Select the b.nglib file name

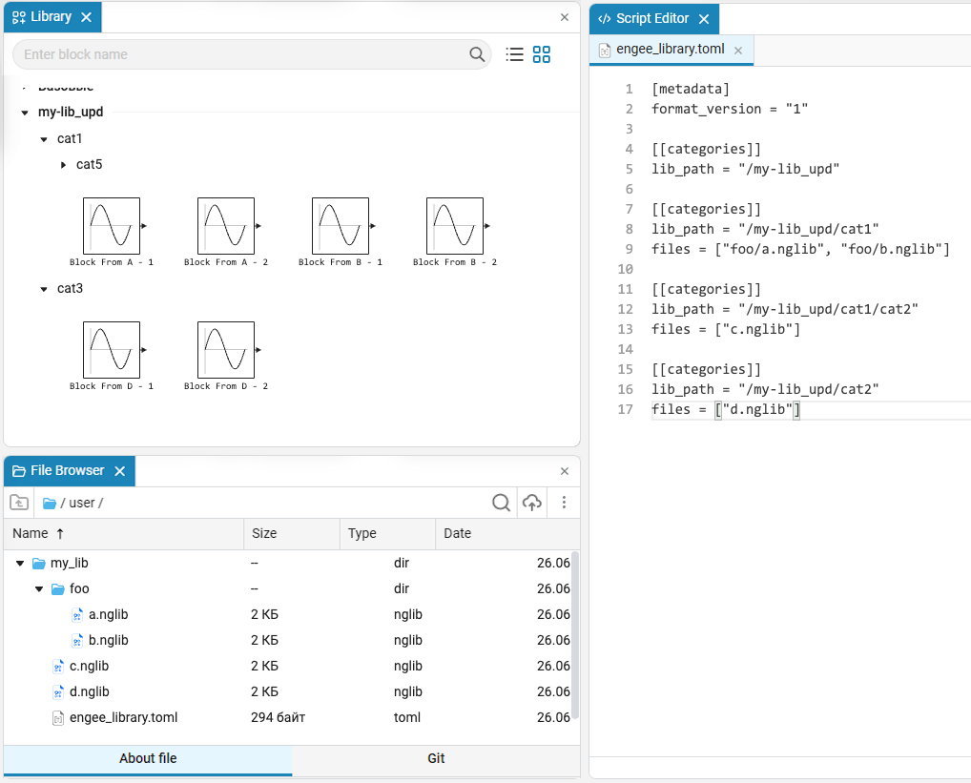109,641
